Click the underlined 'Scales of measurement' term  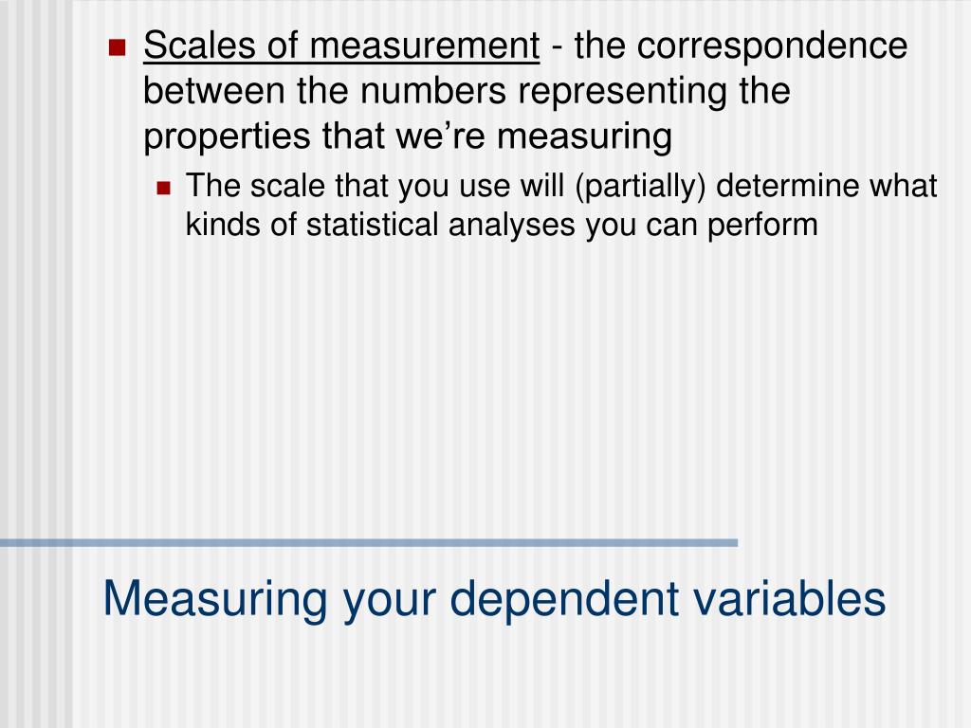pyautogui.click(x=341, y=45)
